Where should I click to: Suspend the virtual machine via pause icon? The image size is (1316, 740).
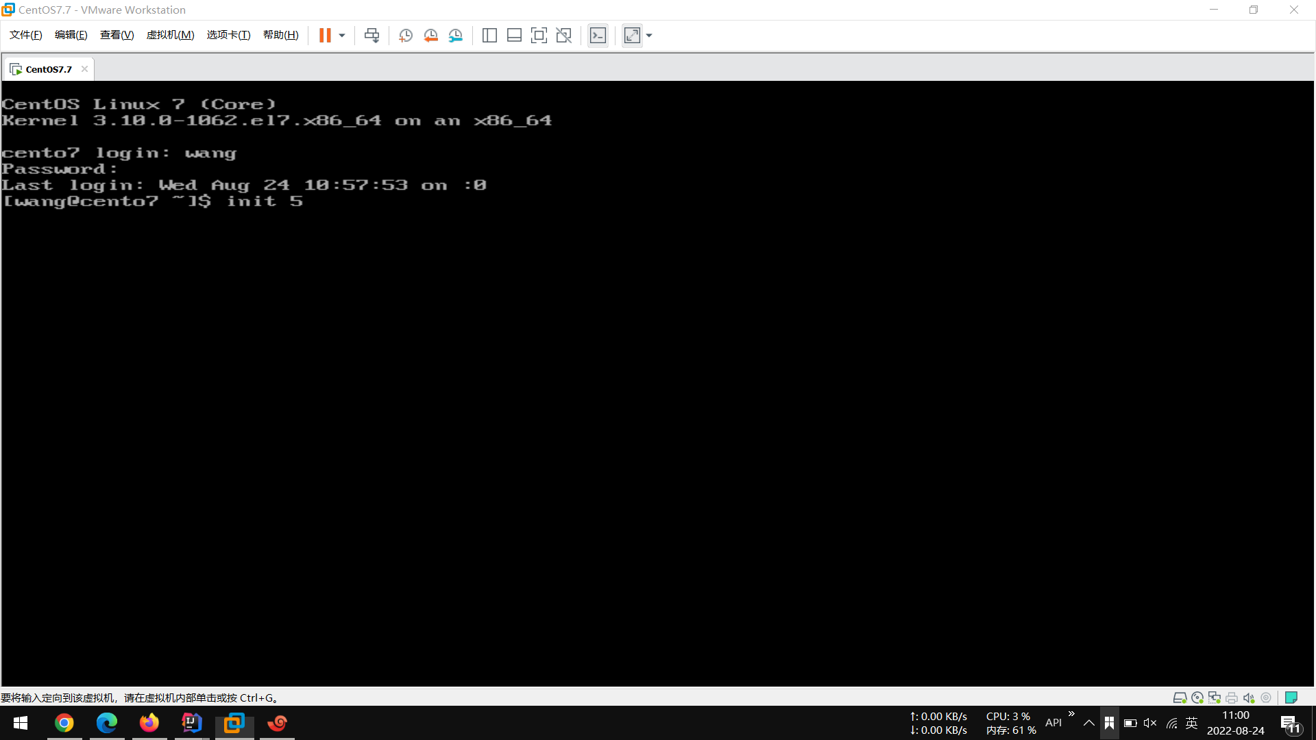coord(327,35)
